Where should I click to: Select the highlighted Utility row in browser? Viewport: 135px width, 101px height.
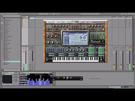(12, 62)
